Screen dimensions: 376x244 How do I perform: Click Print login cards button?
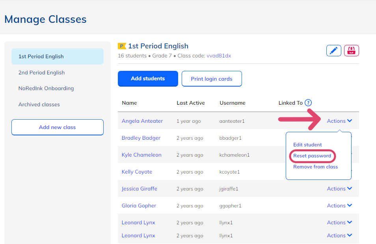click(212, 79)
